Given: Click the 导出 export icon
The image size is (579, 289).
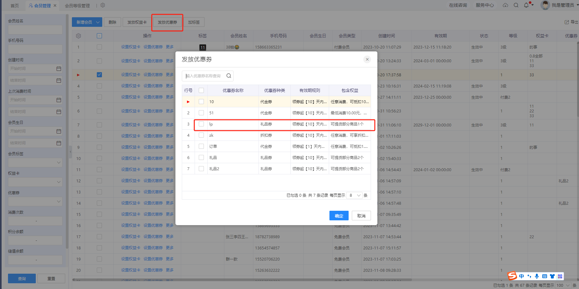Looking at the screenshot, I should [x=567, y=22].
